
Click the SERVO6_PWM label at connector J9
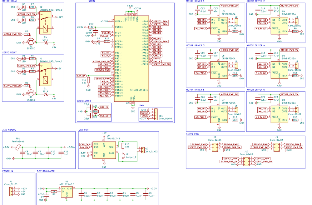pos(292,144)
